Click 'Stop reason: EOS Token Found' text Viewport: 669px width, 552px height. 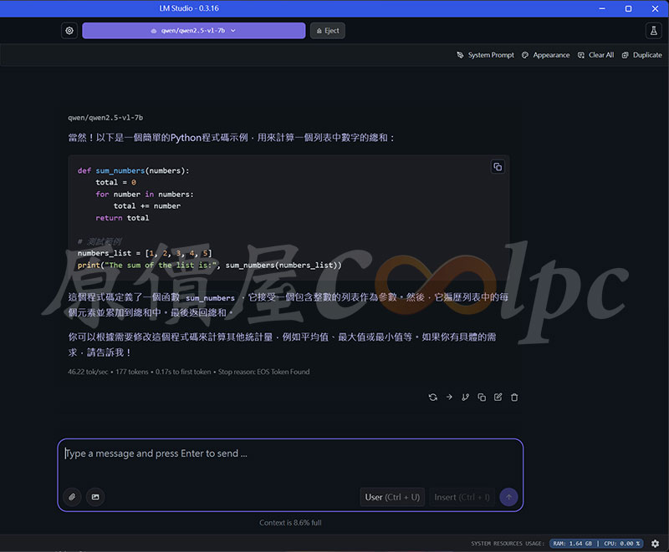pyautogui.click(x=263, y=372)
